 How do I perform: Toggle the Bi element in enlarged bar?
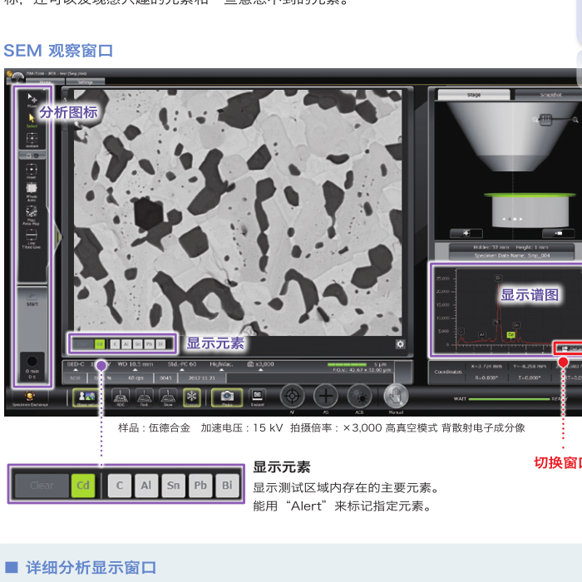coord(226,486)
